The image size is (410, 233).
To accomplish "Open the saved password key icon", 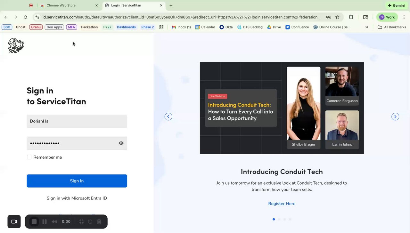I will pyautogui.click(x=329, y=17).
